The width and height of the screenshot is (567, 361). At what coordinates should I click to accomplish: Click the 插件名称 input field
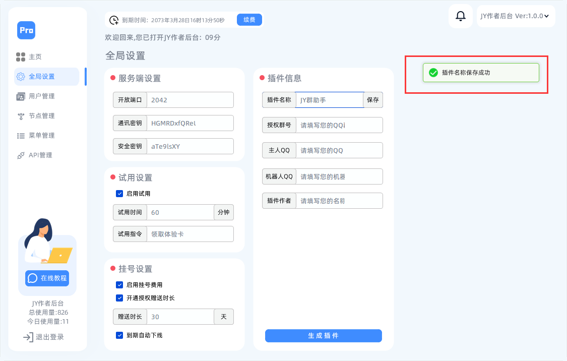(329, 100)
